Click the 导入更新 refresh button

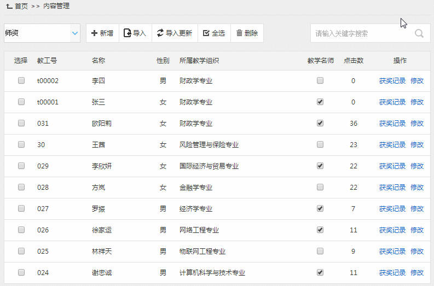coord(174,33)
